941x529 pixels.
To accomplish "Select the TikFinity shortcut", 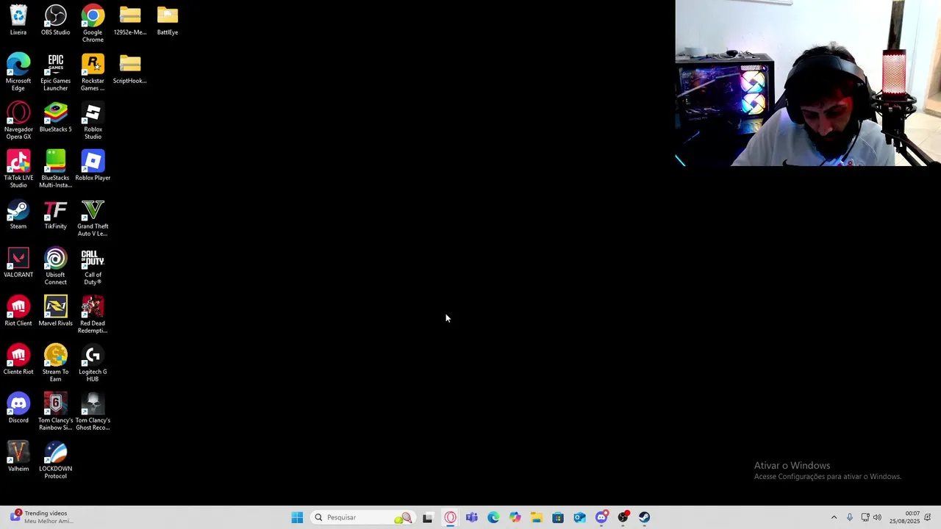I will tap(55, 214).
